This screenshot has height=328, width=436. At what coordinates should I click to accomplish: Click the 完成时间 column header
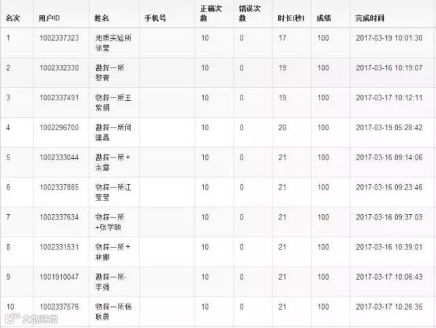tap(370, 18)
